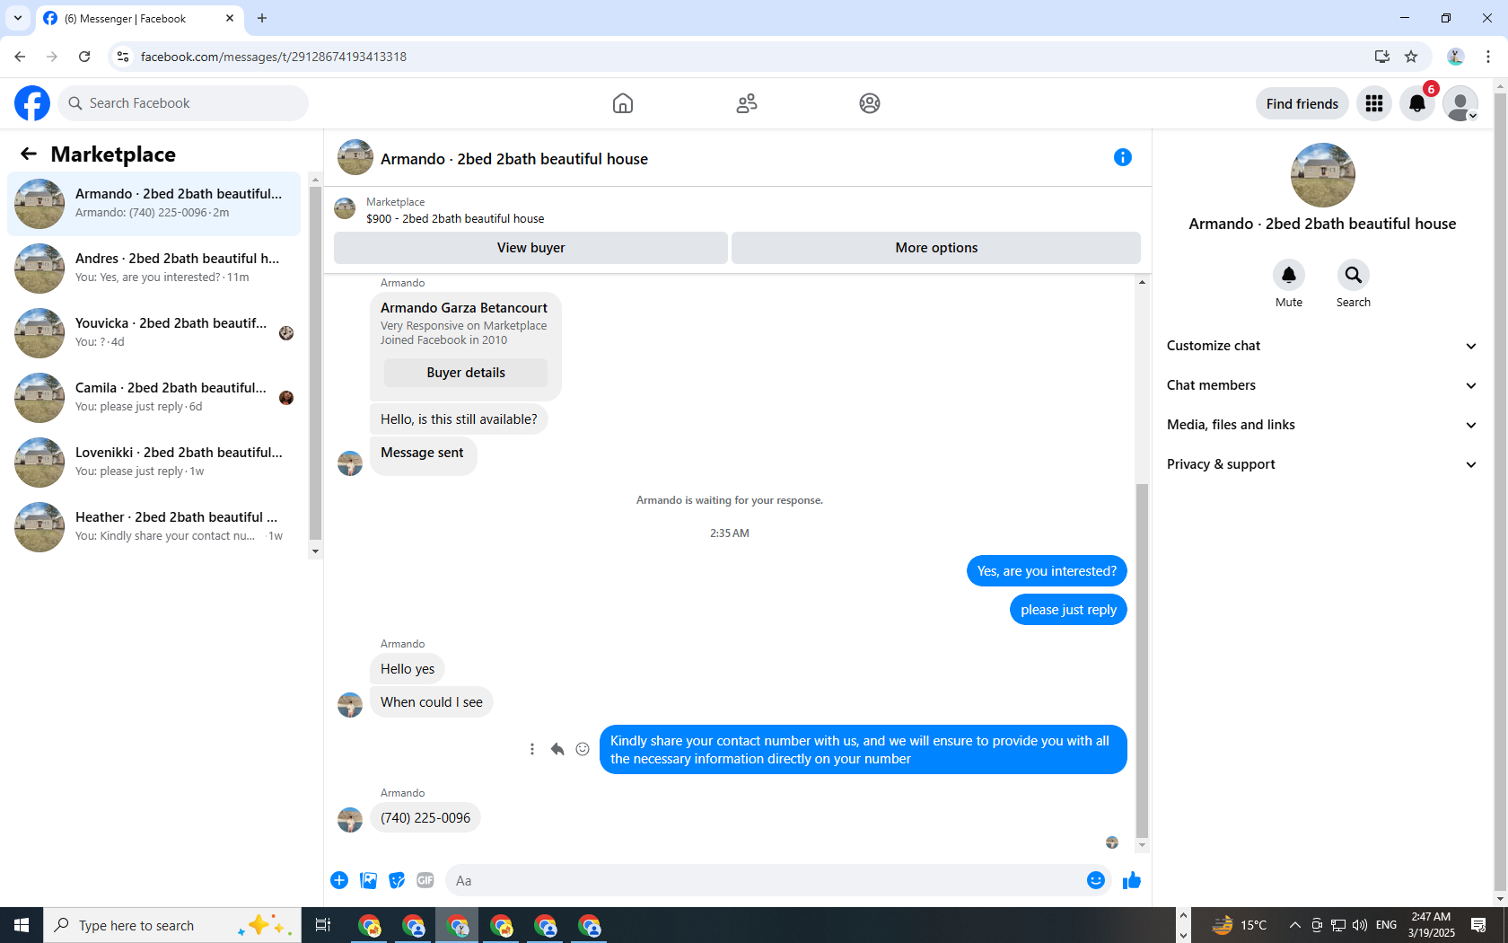Open the Armando conversation in the list
This screenshot has width=1508, height=943.
154,204
